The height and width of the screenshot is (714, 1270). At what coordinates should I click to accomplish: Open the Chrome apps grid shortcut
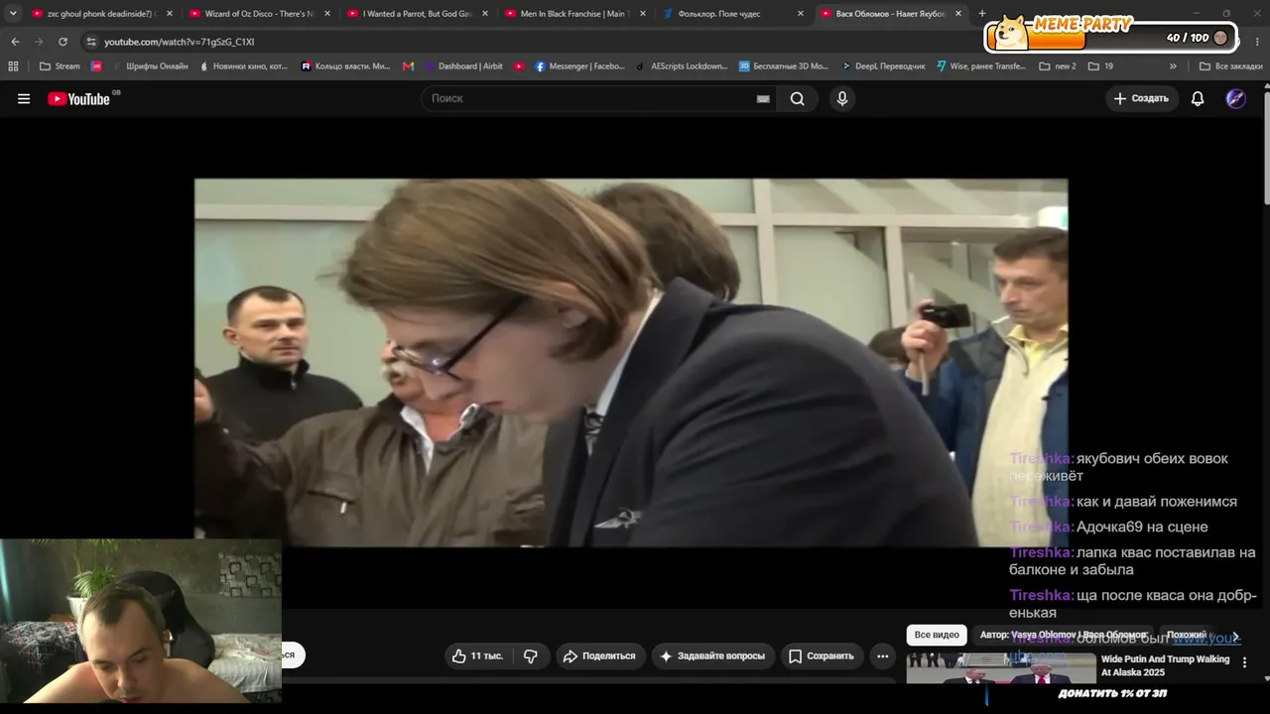(x=13, y=66)
